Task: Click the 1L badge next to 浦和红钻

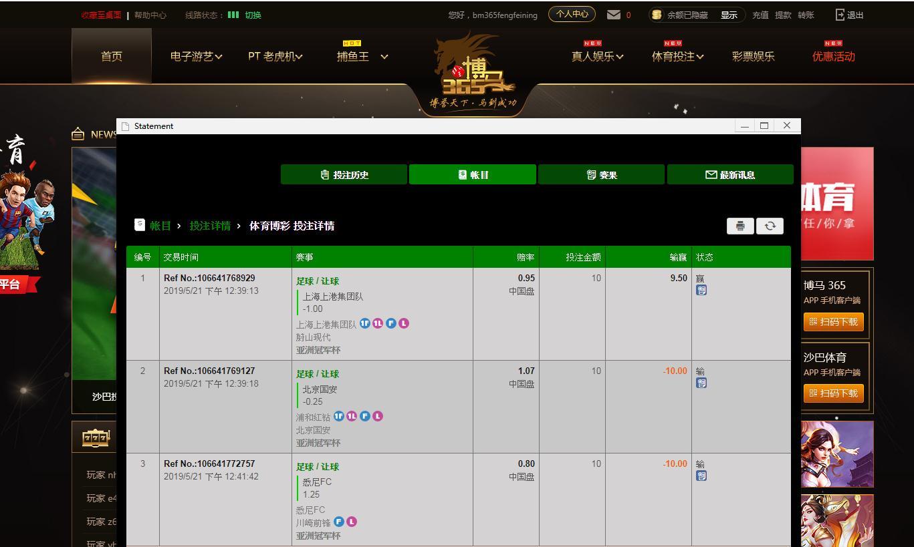Action: click(352, 416)
